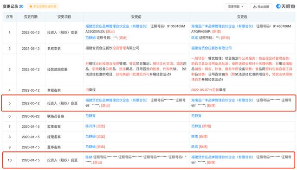Expand the 变更项目 dropdown arrow
The image size is (297, 170).
pos(242,6)
